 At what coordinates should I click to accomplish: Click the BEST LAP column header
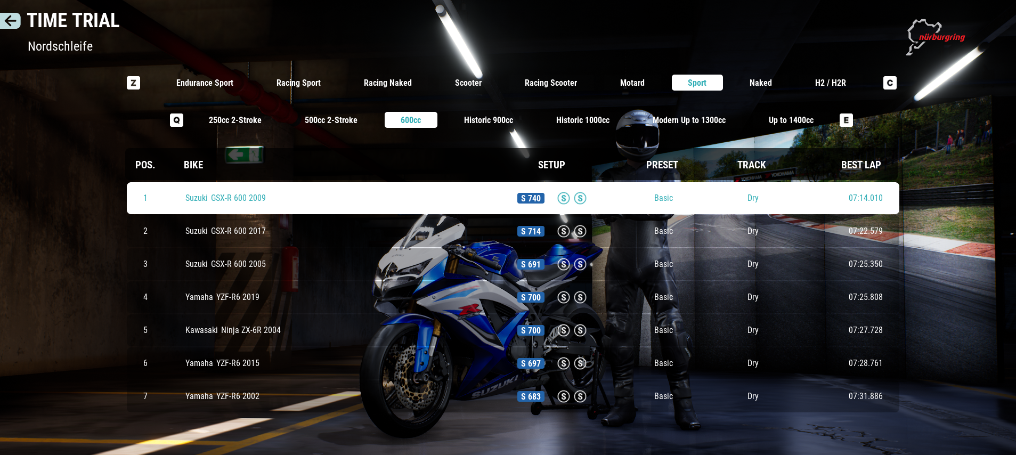(861, 165)
